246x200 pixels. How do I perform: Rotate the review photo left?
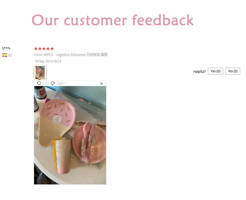(39, 83)
